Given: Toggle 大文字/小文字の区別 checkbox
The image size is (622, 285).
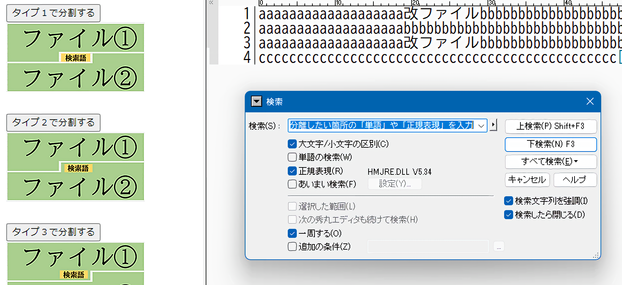Looking at the screenshot, I should (292, 144).
